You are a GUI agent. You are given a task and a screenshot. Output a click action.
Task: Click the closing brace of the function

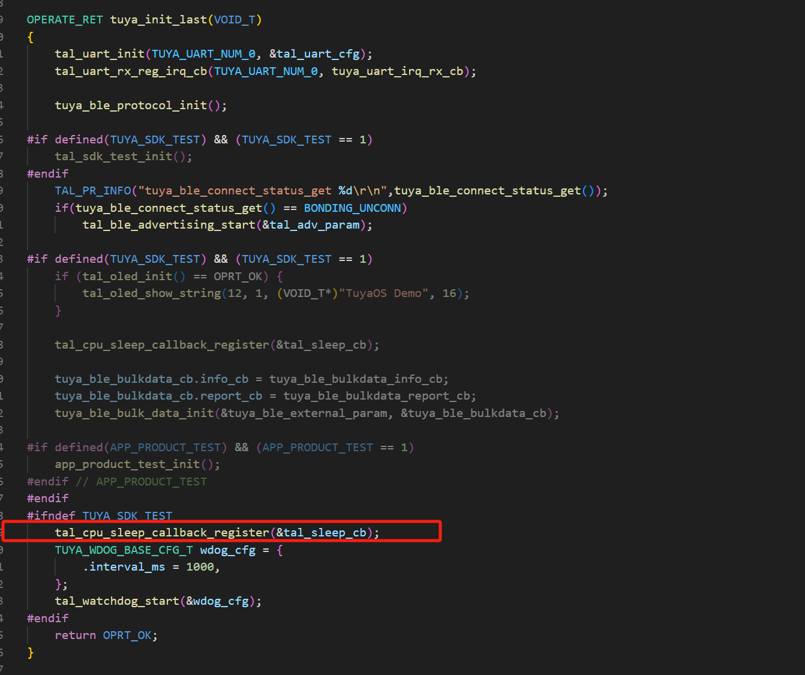[31, 653]
